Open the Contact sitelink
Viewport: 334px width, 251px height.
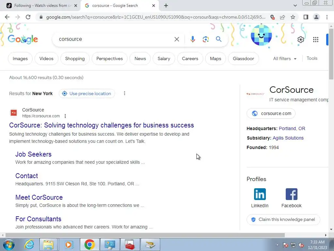(27, 176)
